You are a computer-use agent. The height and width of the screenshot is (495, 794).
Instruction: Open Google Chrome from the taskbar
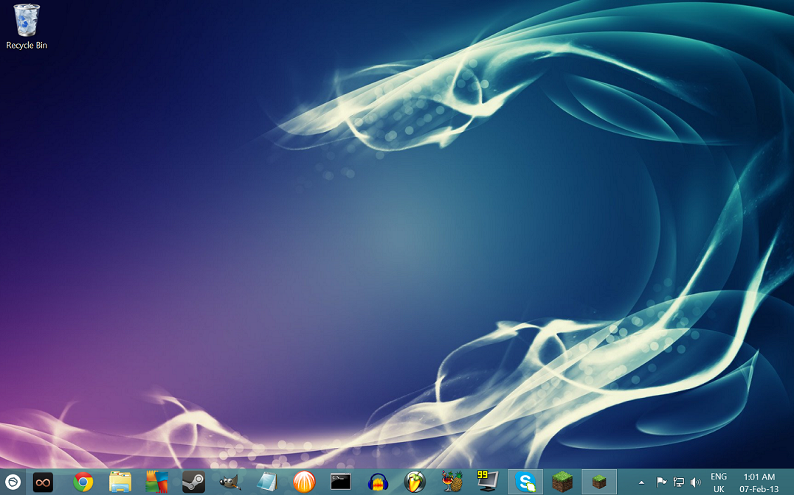coord(83,482)
